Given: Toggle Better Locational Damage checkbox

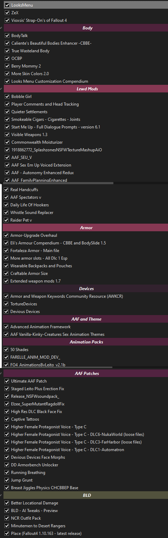Looking at the screenshot, I should (7, 503).
